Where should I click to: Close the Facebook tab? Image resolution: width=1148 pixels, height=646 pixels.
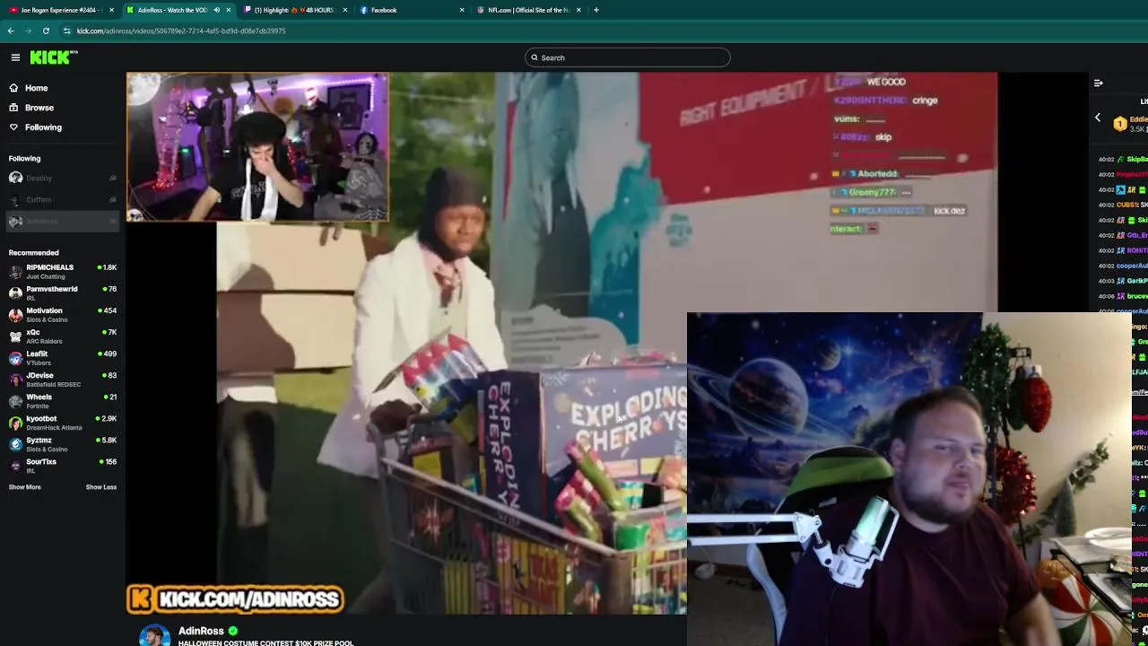tap(462, 10)
